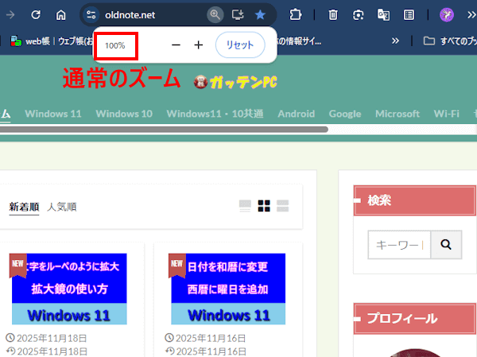Viewport: 477px width, 357px height.
Task: Open the Wi-Fi menu category
Action: pyautogui.click(x=447, y=114)
